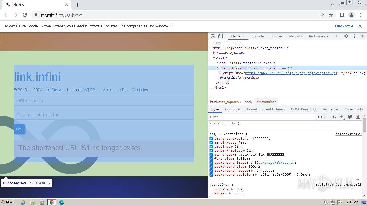Dismiss the Chrome update notification bar
Screen dimensions: 367x206
coord(360,26)
